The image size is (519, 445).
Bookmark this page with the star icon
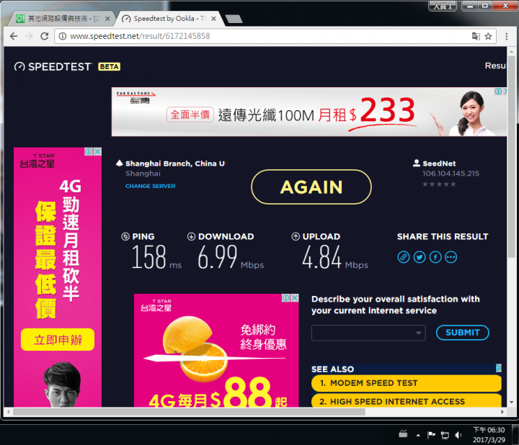[x=488, y=36]
